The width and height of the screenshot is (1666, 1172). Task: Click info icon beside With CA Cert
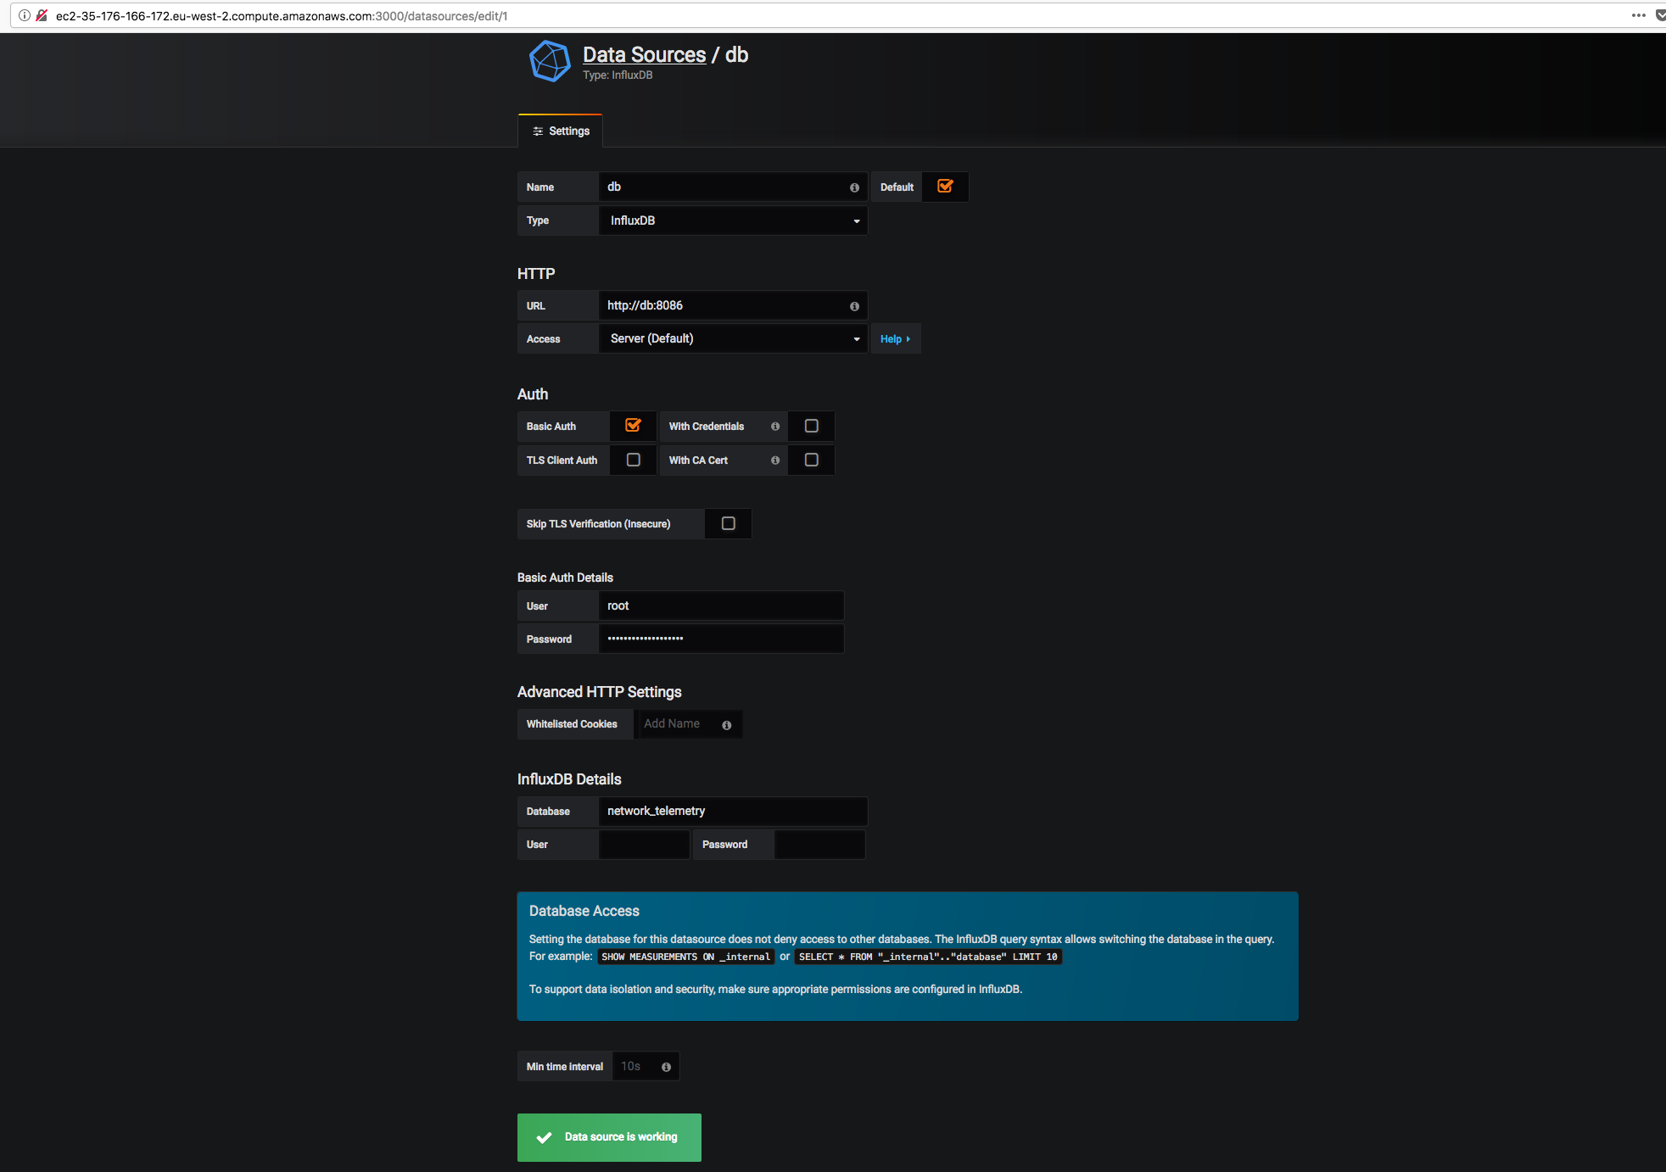click(x=775, y=460)
